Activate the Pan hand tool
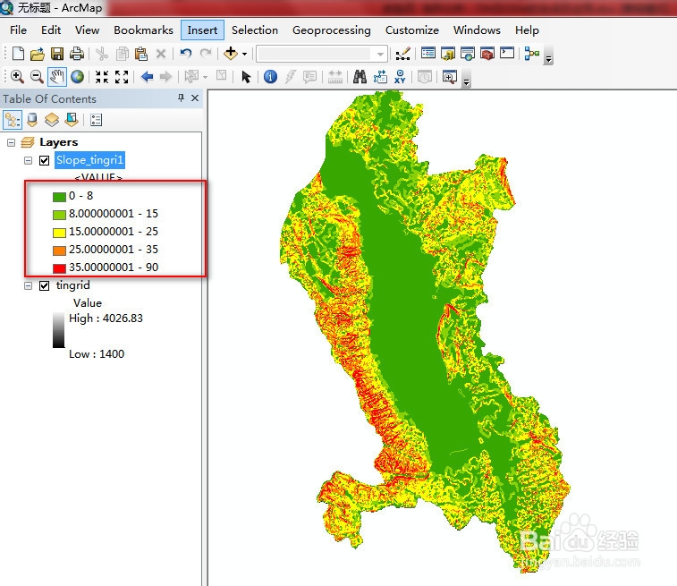 tap(57, 77)
